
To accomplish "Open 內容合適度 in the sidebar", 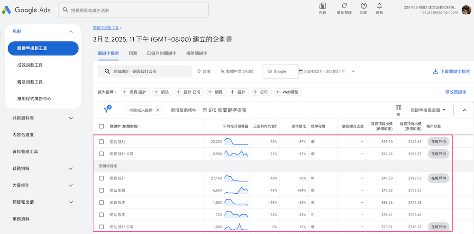I will point(23,135).
